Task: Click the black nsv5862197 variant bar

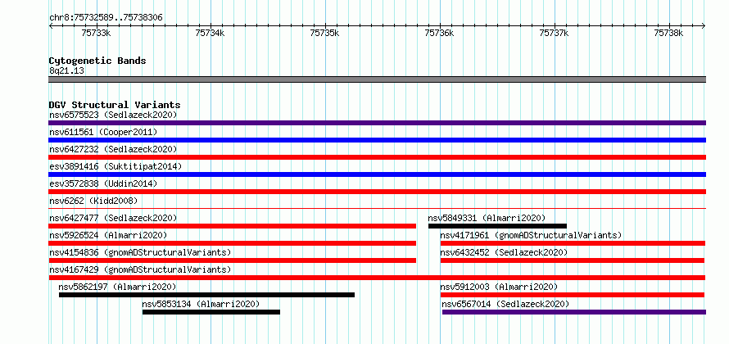Action: tap(206, 295)
